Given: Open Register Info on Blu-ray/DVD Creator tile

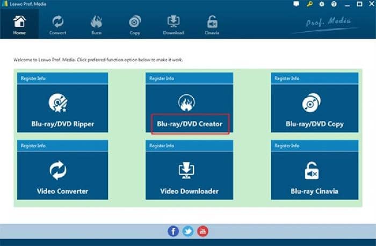Looking at the screenshot, I should coord(162,78).
